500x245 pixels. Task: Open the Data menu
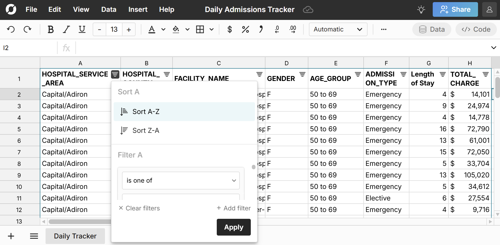coord(108,9)
